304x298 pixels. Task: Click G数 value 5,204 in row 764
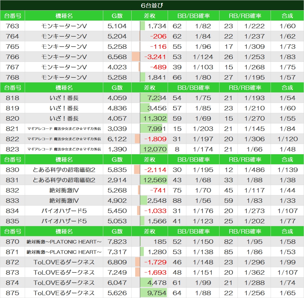117,36
